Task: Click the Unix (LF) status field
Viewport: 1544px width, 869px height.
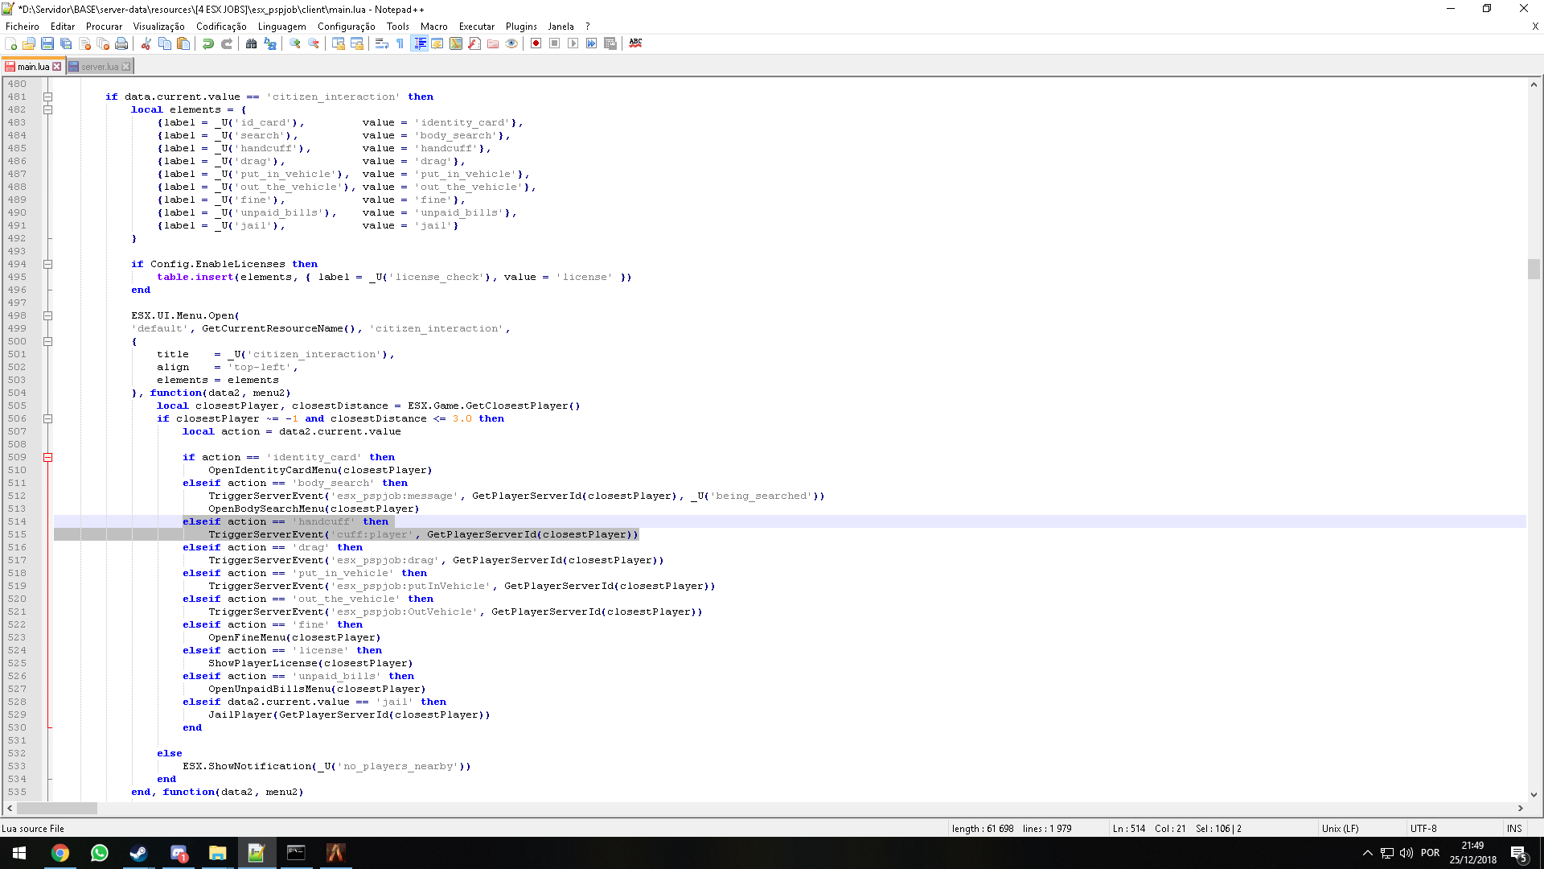Action: point(1340,828)
